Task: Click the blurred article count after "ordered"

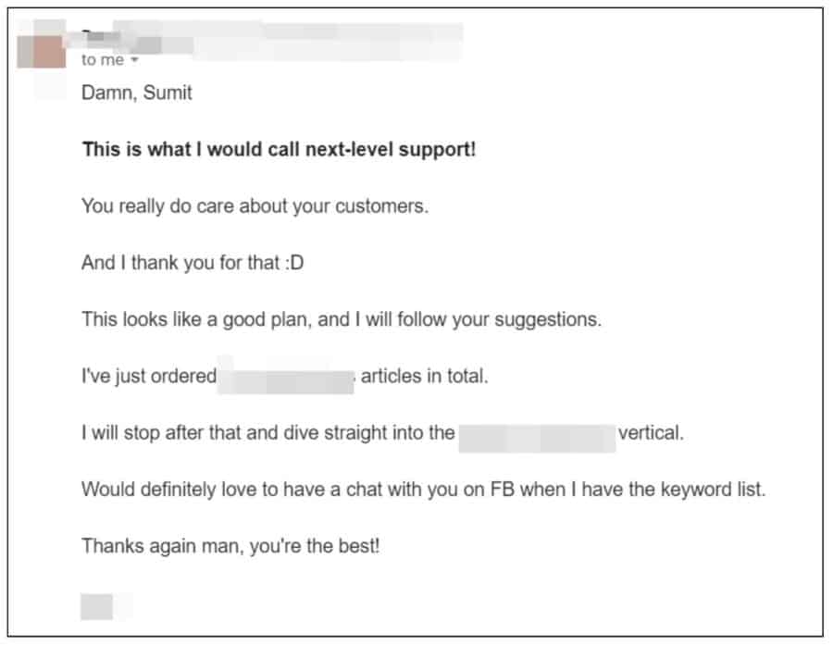Action: tap(286, 378)
